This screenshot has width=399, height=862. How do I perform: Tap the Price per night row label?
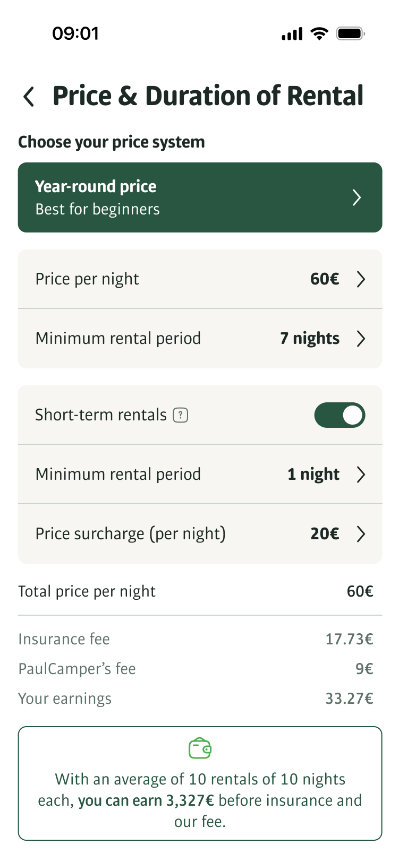(87, 279)
